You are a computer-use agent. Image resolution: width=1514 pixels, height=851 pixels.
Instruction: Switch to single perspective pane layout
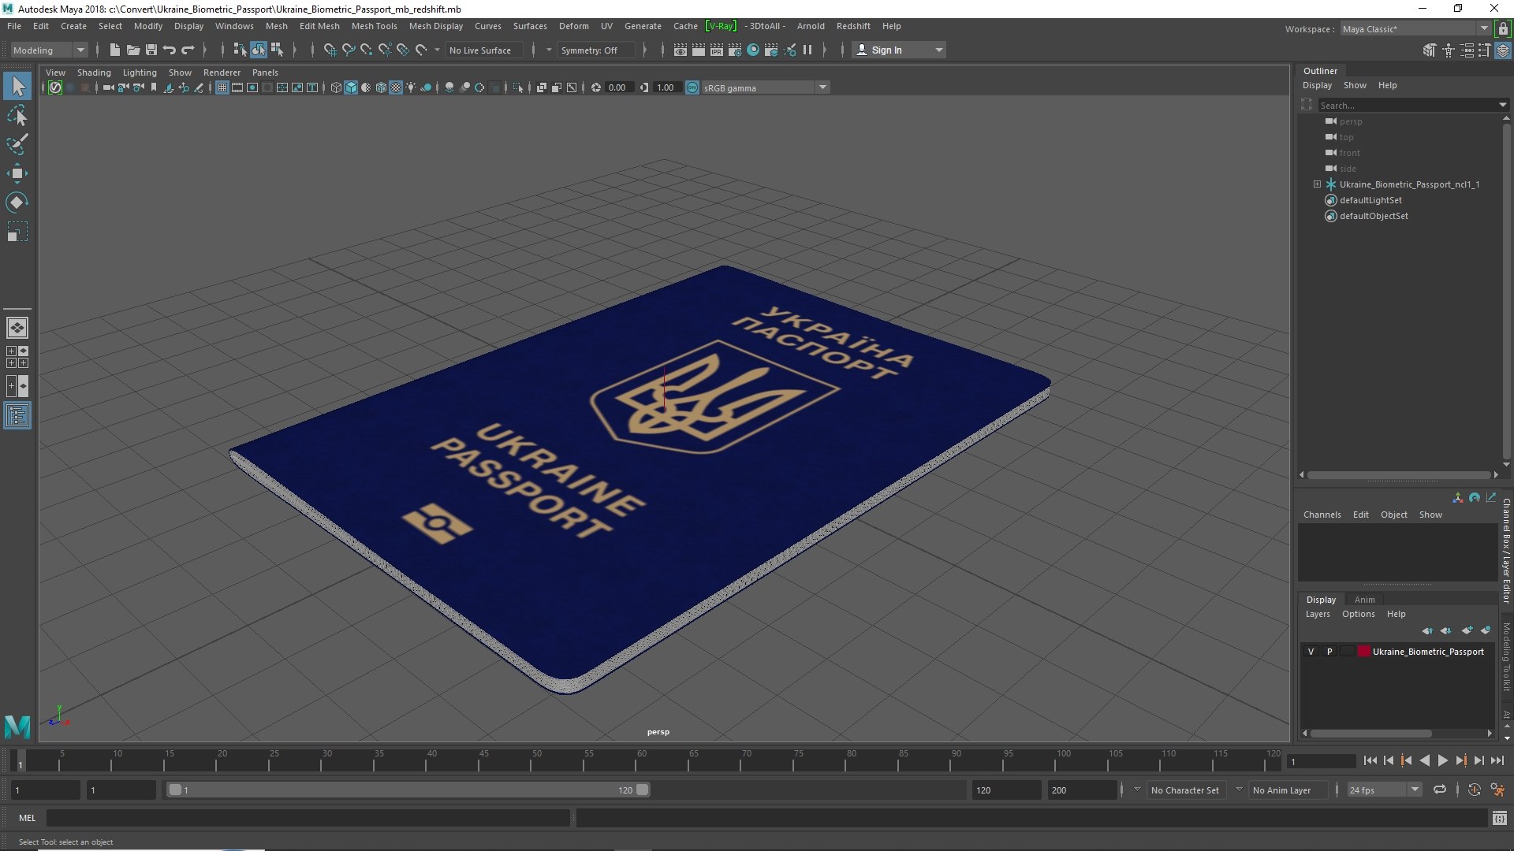[17, 327]
